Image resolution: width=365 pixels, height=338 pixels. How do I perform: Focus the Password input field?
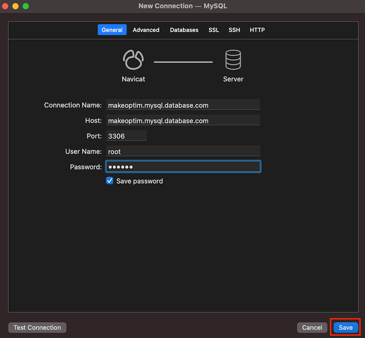tap(183, 166)
